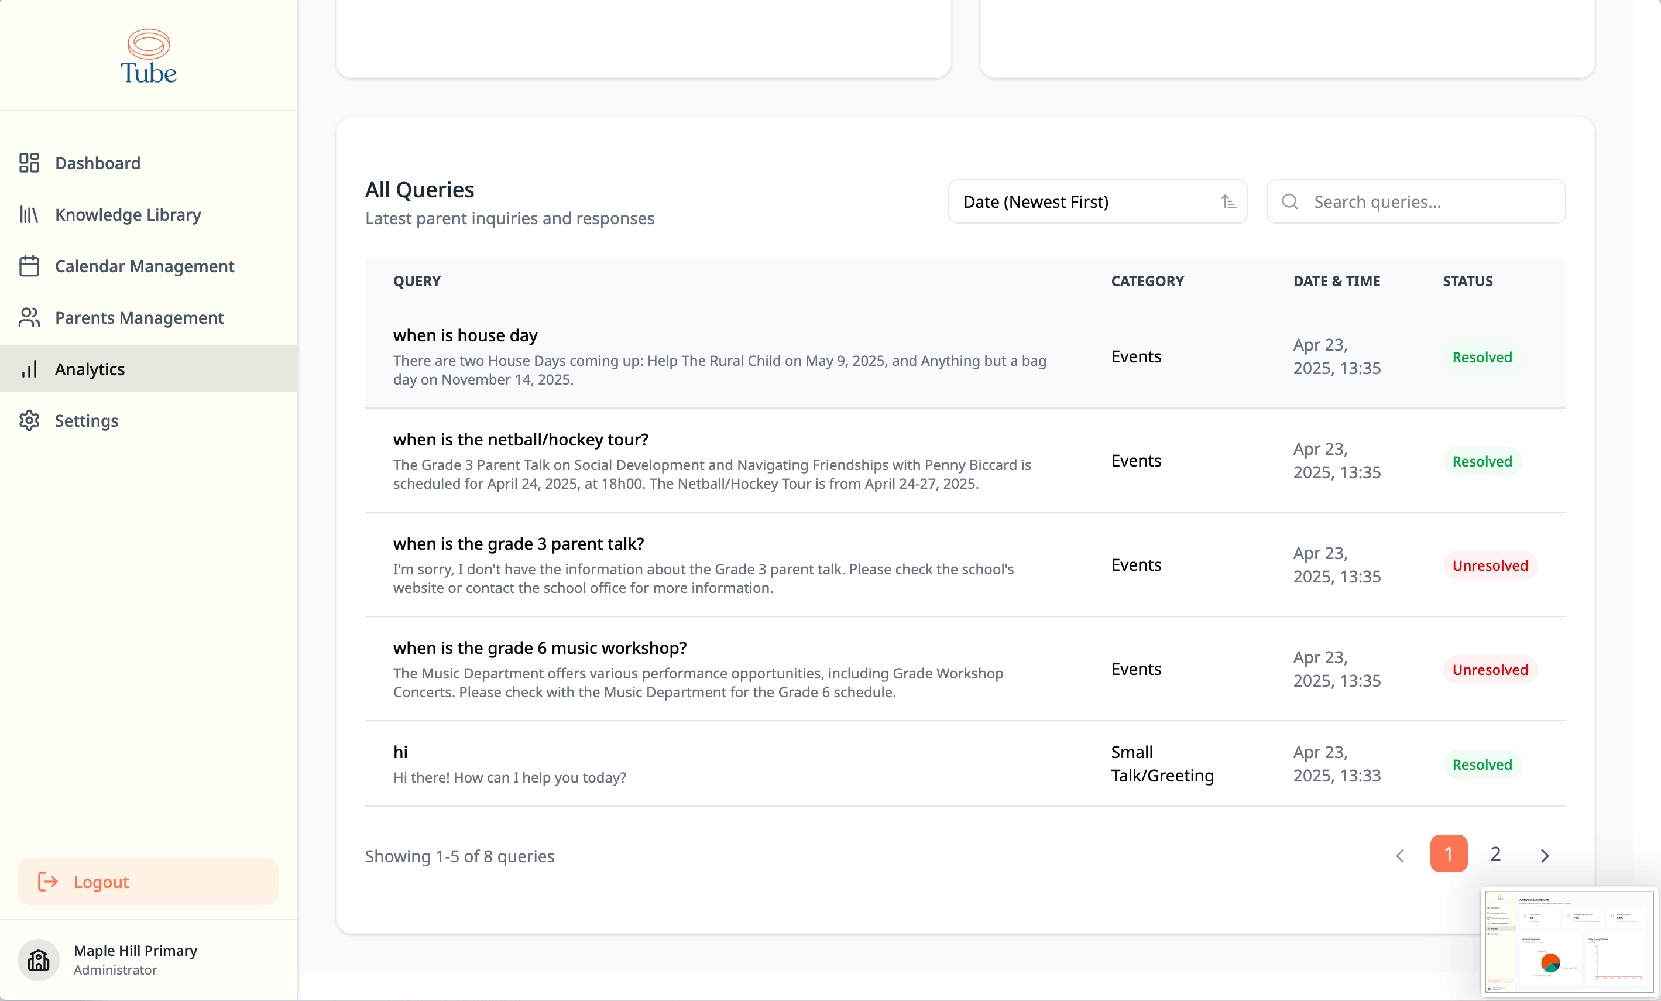This screenshot has width=1661, height=1001.
Task: Open the Analytics section
Action: pyautogui.click(x=90, y=369)
